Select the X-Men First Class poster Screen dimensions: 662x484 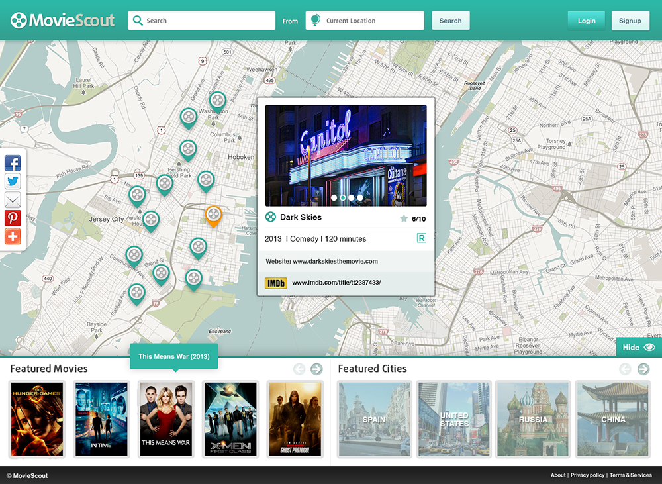230,419
